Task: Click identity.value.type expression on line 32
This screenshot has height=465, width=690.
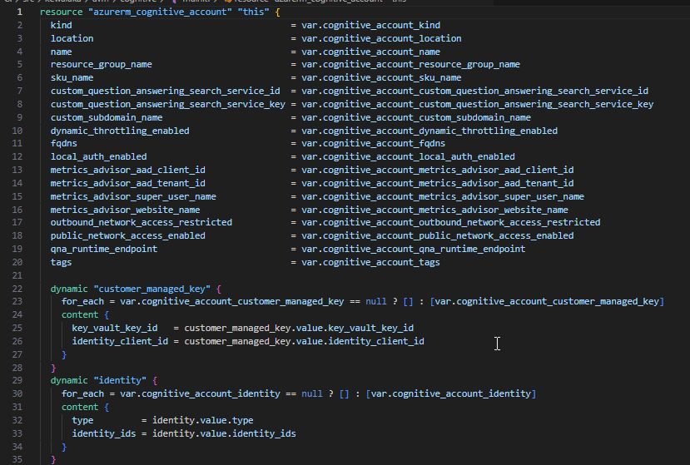Action: click(x=203, y=420)
